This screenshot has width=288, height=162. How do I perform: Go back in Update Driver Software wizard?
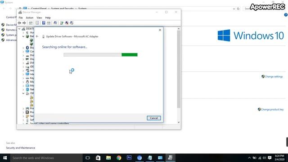click(37, 36)
